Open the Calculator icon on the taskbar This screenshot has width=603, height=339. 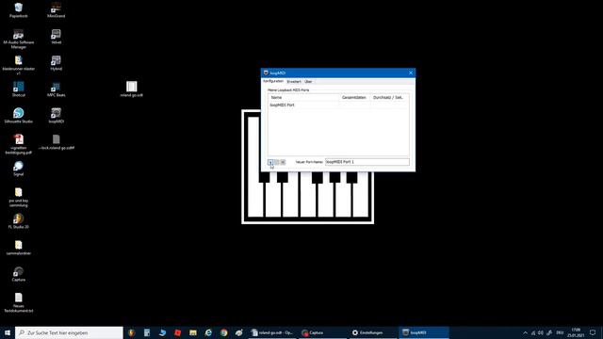click(x=147, y=332)
